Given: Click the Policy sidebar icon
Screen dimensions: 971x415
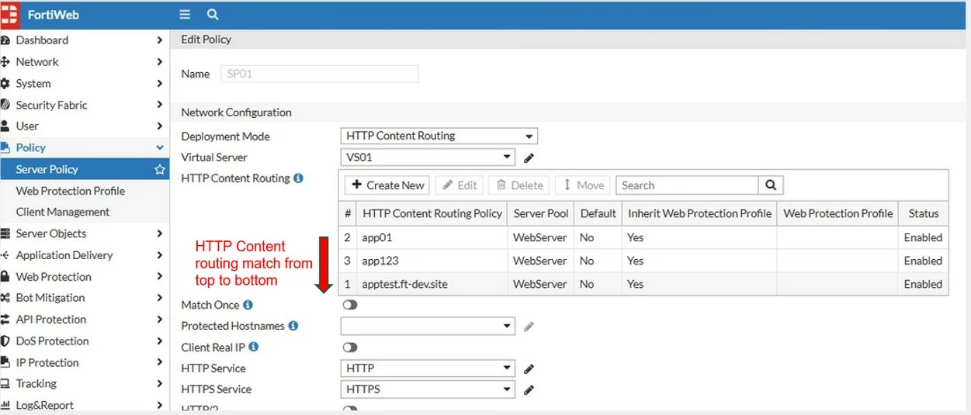Looking at the screenshot, I should 5,147.
